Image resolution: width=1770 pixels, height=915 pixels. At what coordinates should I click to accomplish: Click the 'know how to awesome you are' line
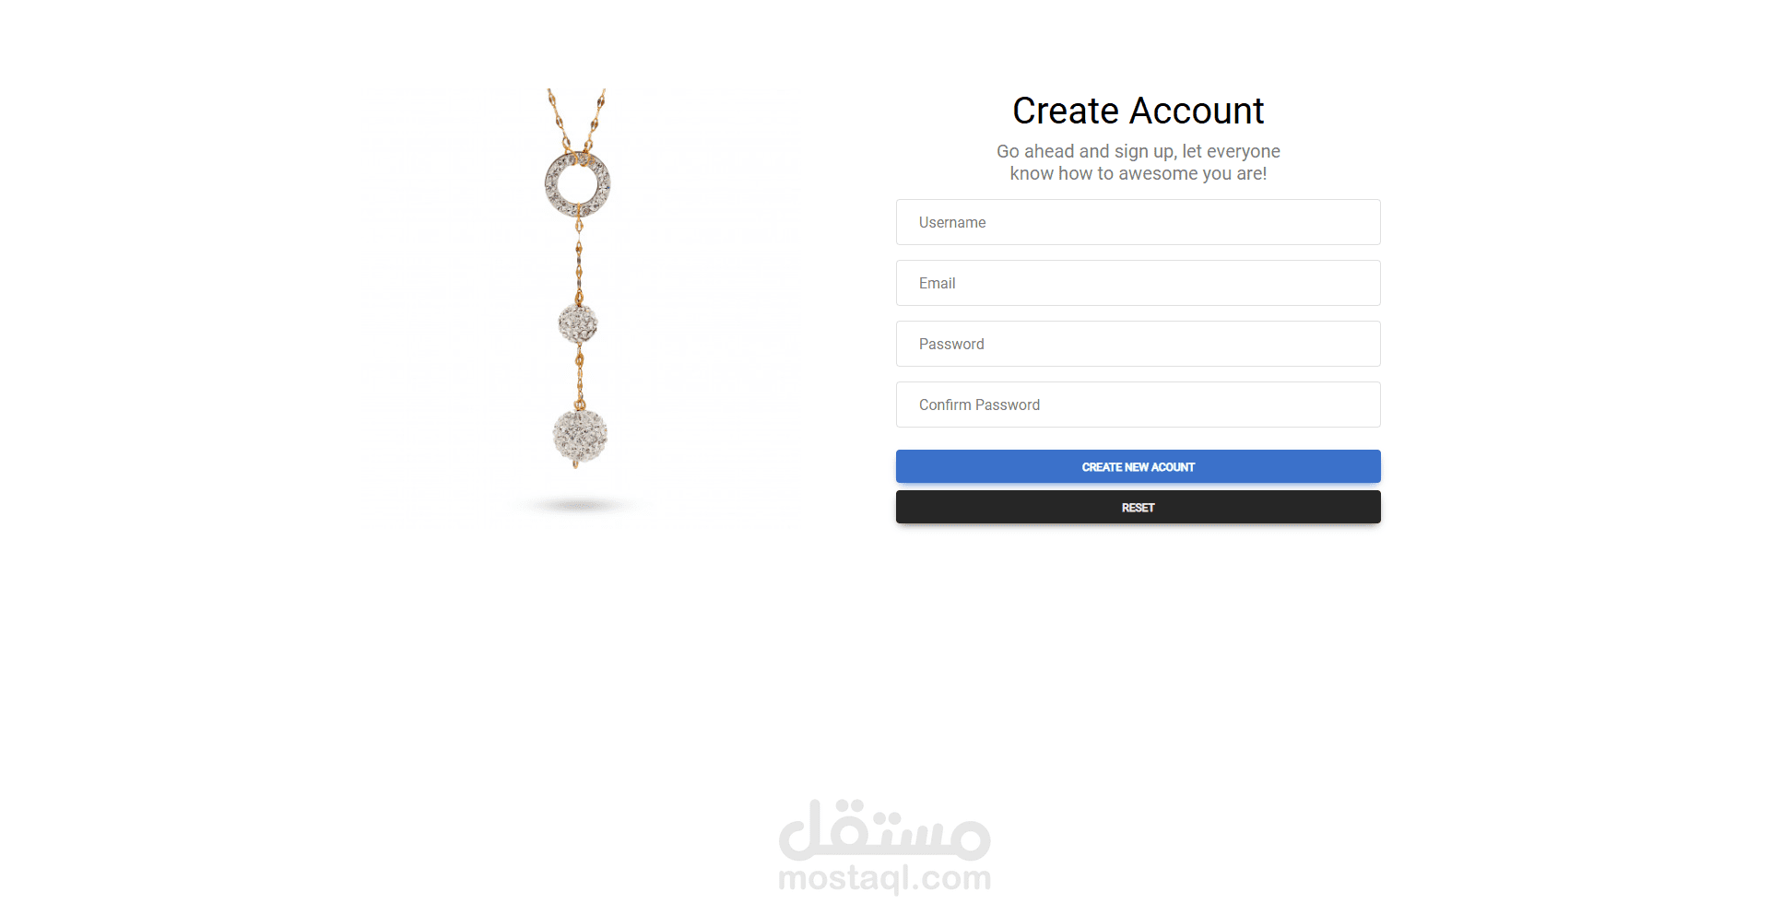(1138, 173)
